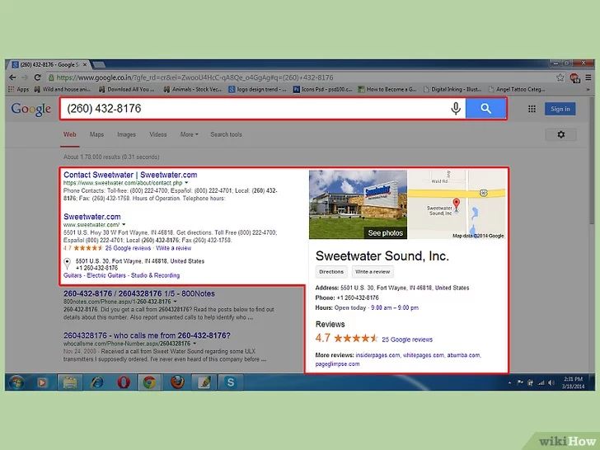The image size is (600, 450).
Task: Open search settings gear icon
Action: click(561, 134)
